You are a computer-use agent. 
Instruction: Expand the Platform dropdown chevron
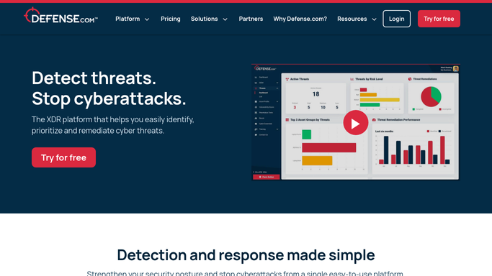pos(147,19)
